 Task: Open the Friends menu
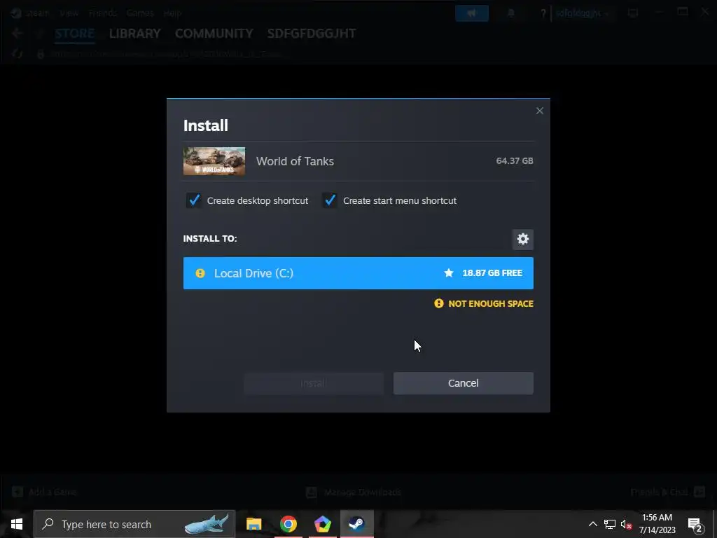tap(103, 13)
